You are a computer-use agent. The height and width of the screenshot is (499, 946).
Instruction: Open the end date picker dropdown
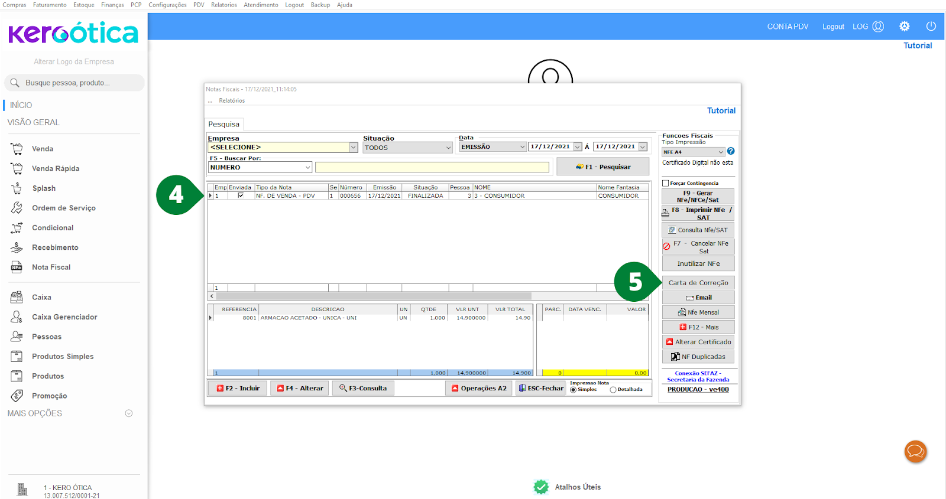click(x=643, y=147)
